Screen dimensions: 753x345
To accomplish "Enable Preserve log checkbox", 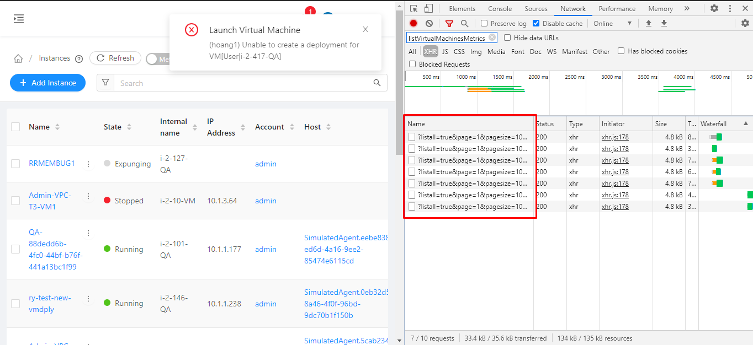I will 484,23.
